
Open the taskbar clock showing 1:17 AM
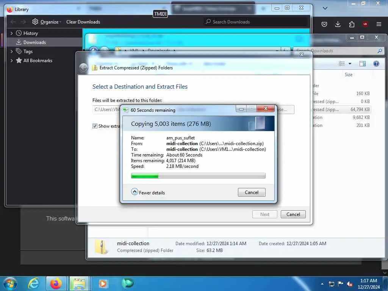tap(368, 284)
